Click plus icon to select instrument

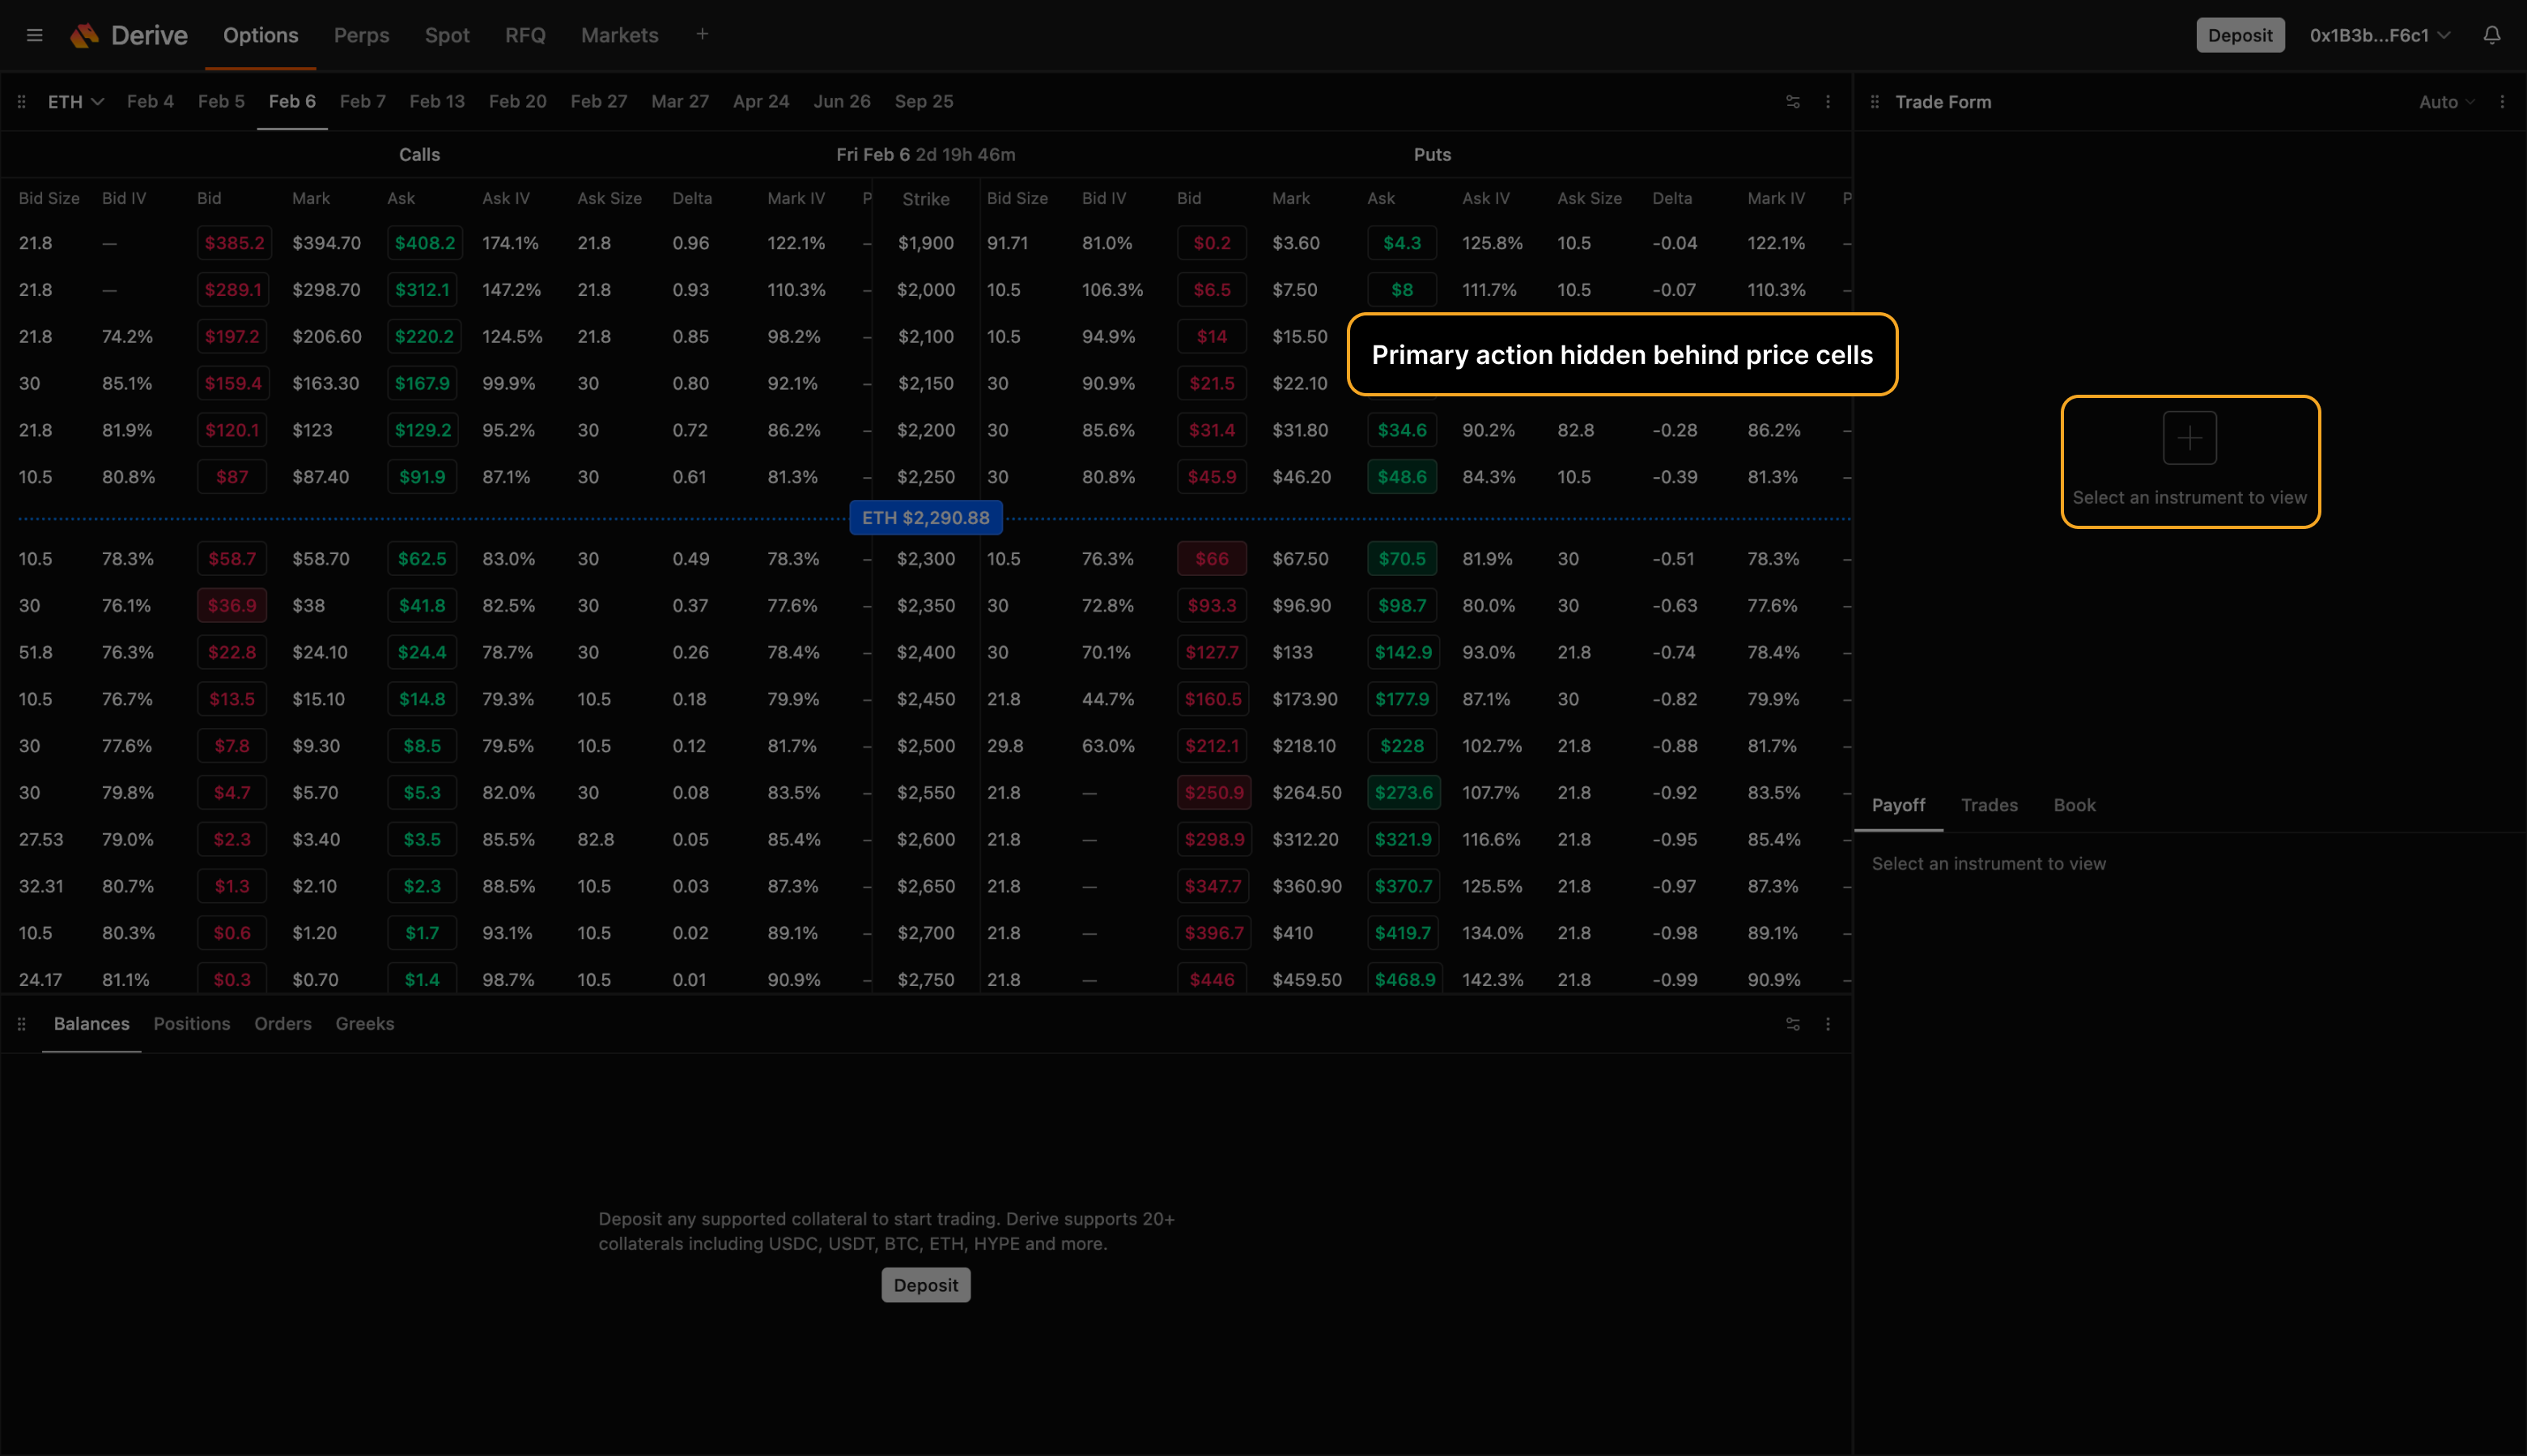click(x=2189, y=438)
